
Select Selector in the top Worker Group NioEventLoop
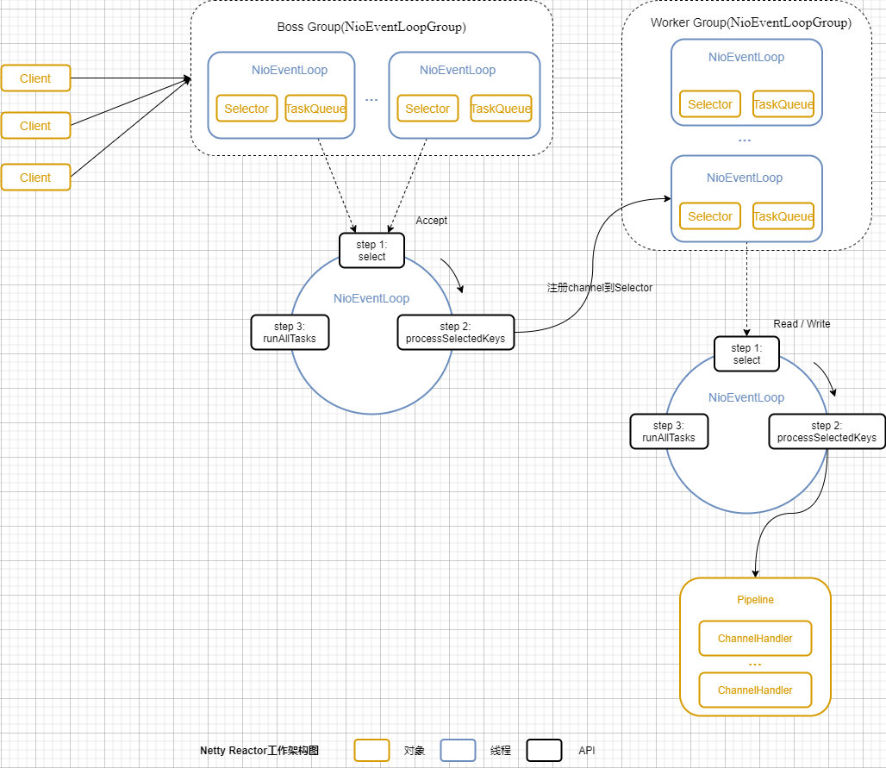(710, 104)
